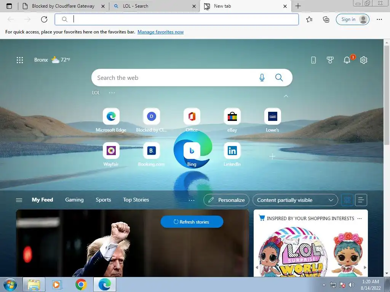Click the Action Center flag tray icon
This screenshot has height=292, width=390.
(x=342, y=285)
